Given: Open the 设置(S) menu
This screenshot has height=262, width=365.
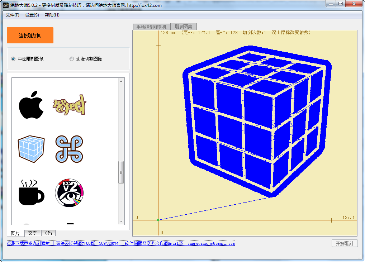Looking at the screenshot, I should (32, 15).
